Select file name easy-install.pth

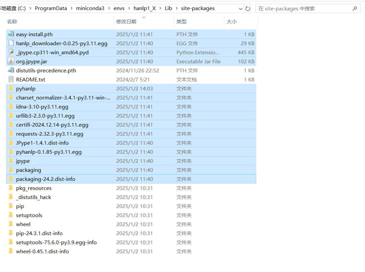point(34,34)
